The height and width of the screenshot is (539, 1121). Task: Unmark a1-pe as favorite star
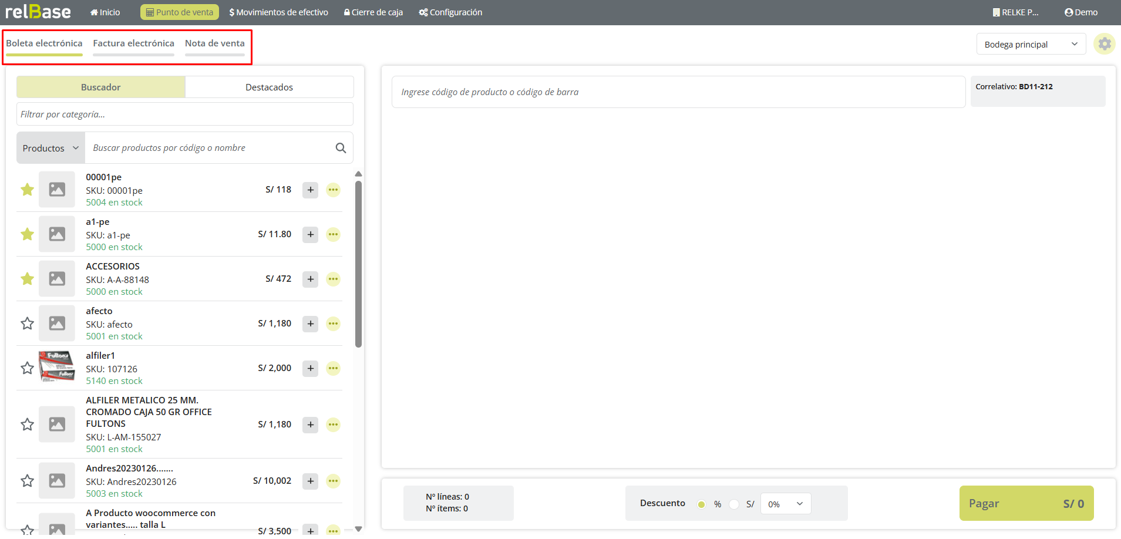pos(27,234)
